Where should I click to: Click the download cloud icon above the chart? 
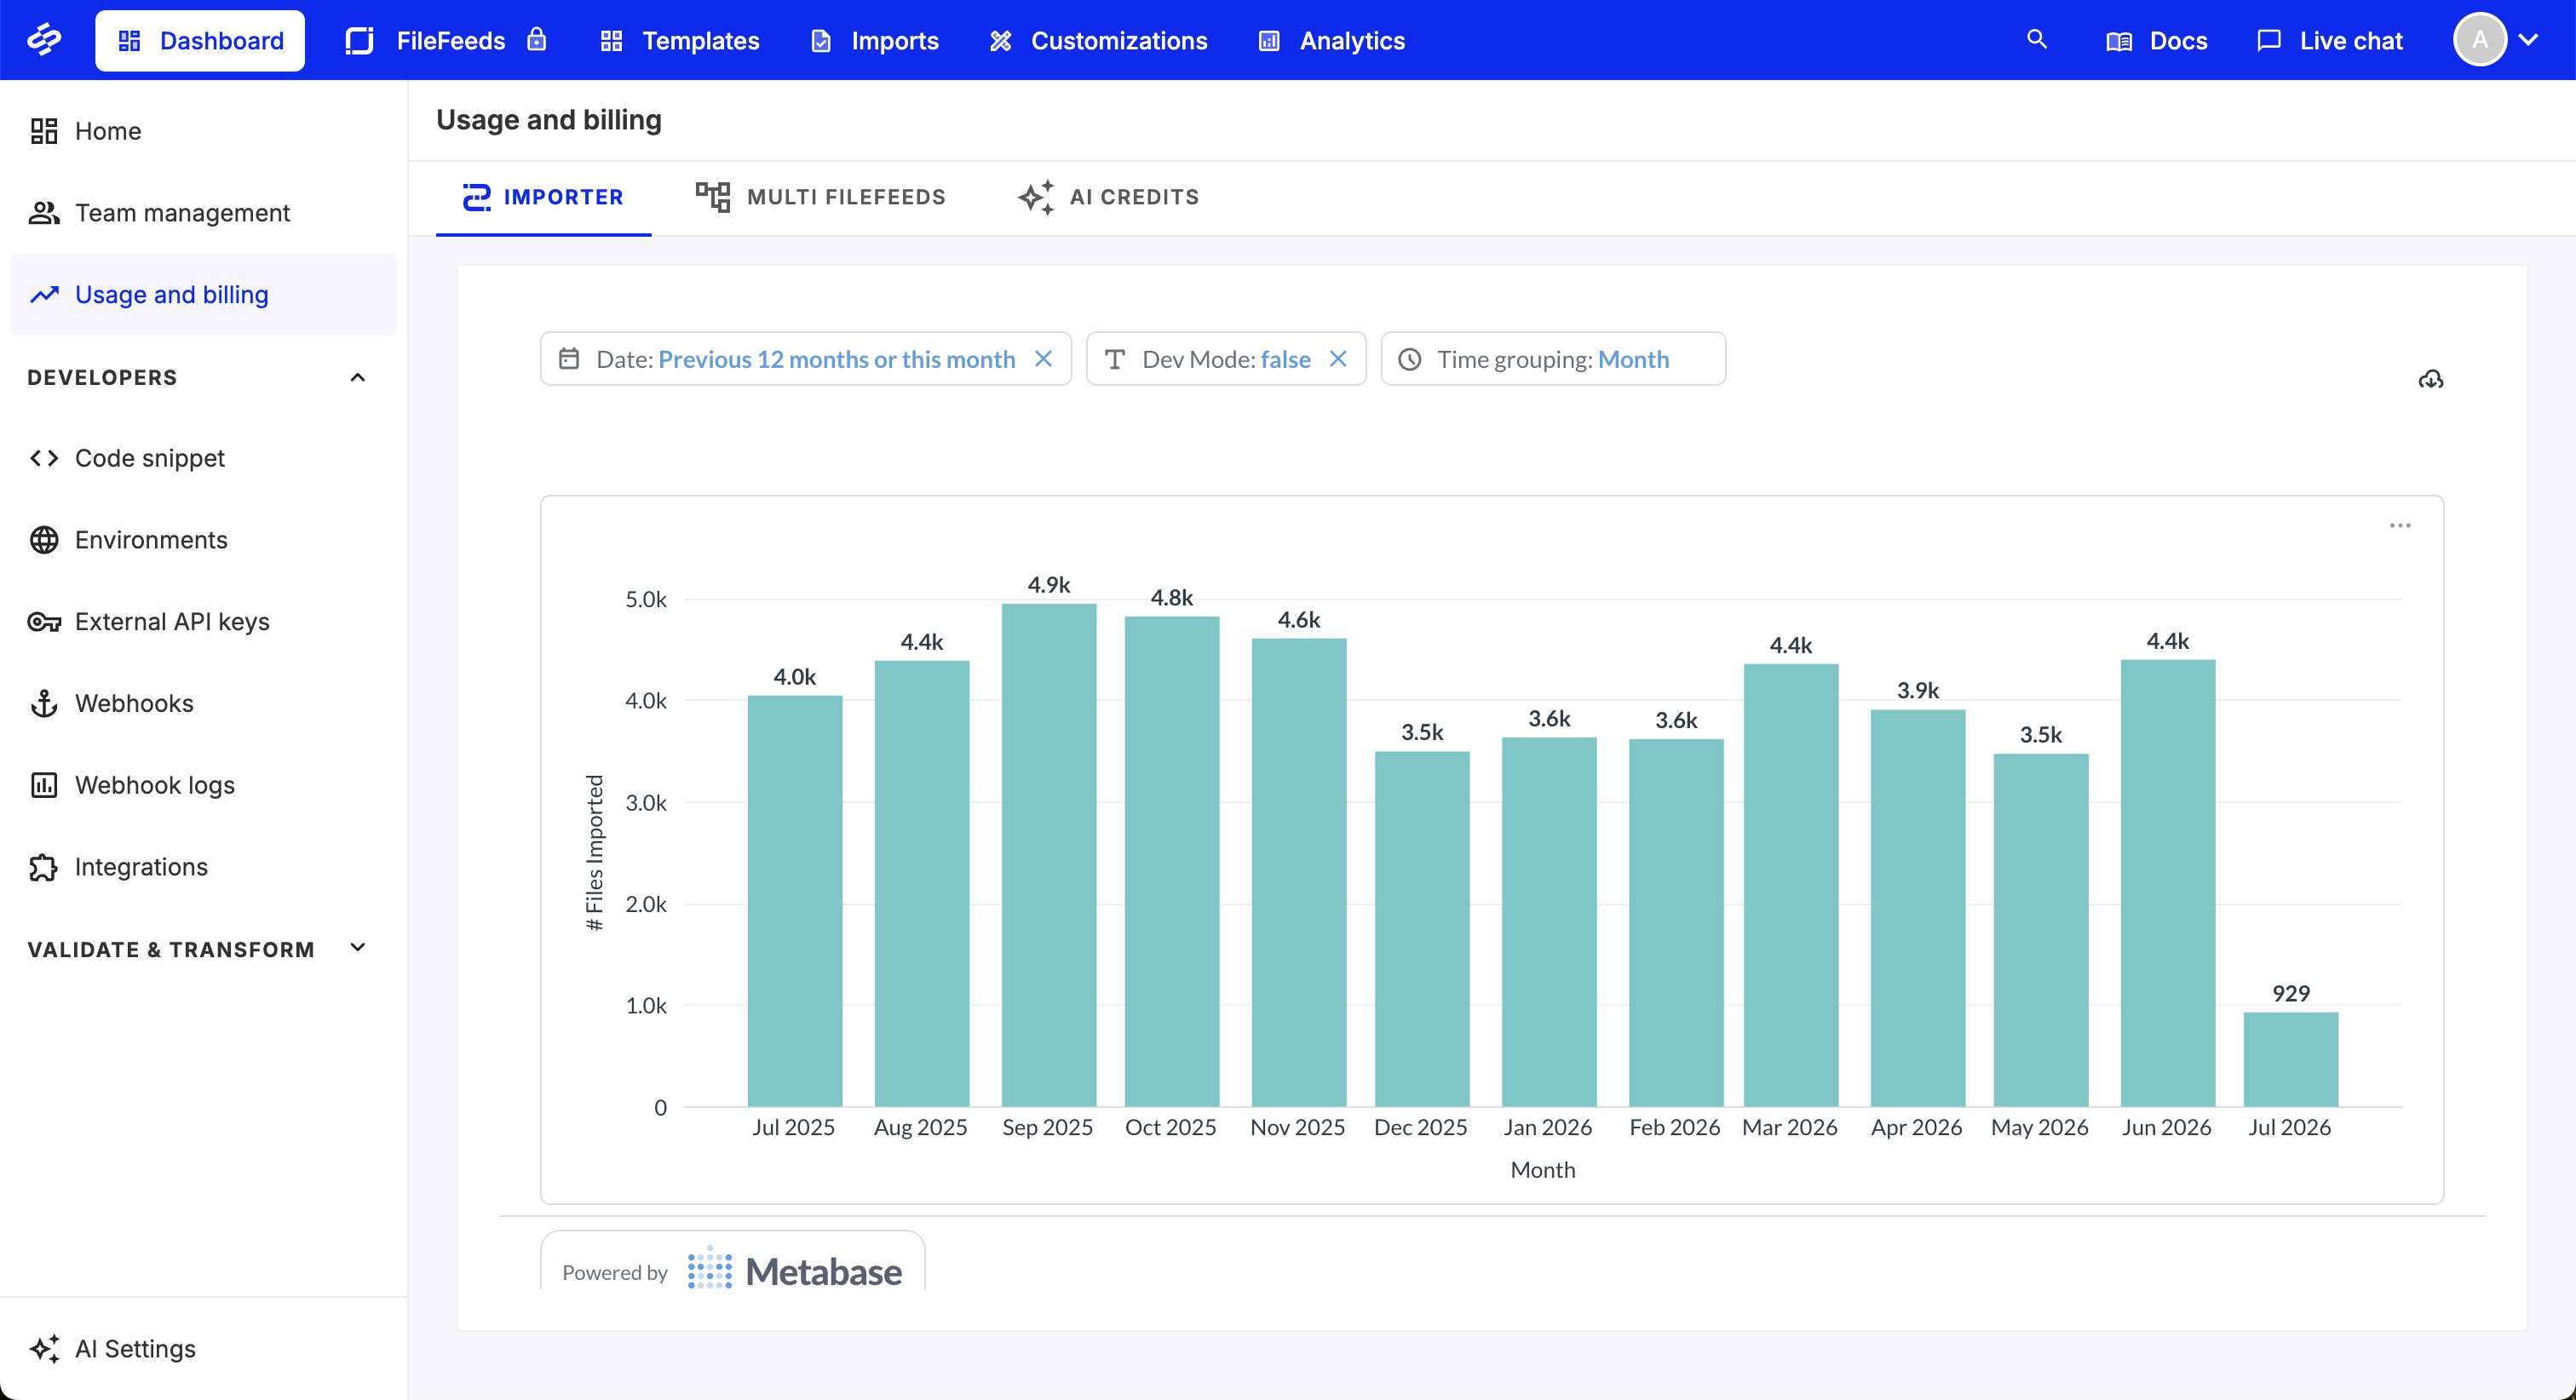point(2431,379)
